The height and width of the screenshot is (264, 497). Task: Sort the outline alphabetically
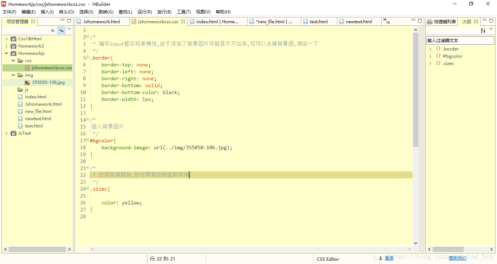[x=483, y=31]
